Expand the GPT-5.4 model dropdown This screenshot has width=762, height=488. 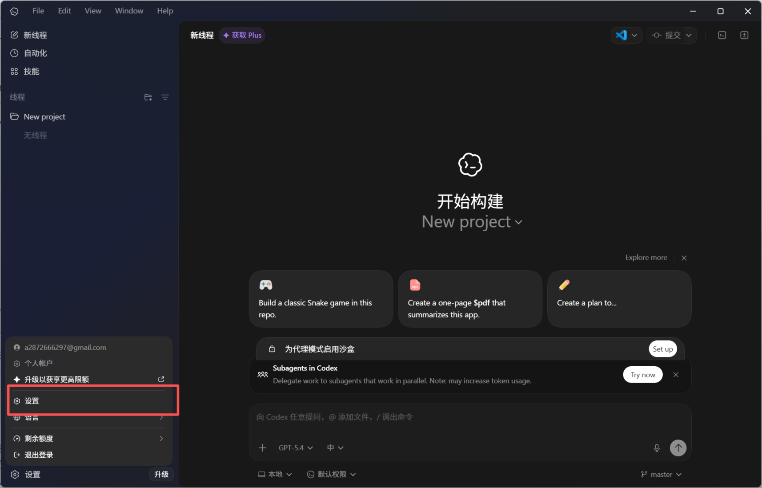pyautogui.click(x=296, y=448)
